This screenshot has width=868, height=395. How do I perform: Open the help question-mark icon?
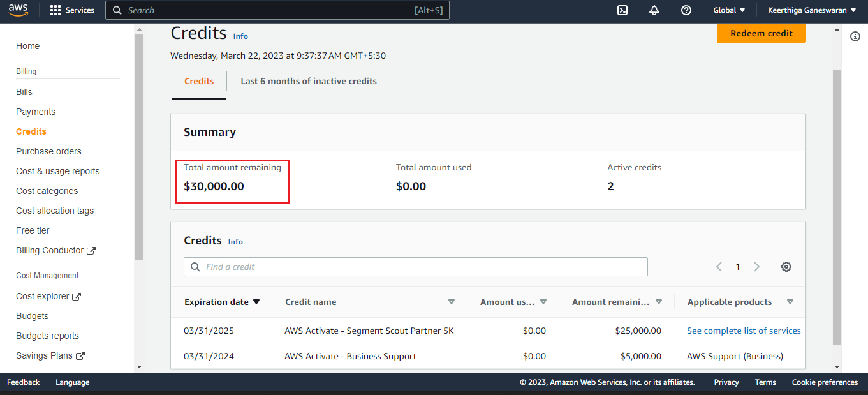pos(686,10)
